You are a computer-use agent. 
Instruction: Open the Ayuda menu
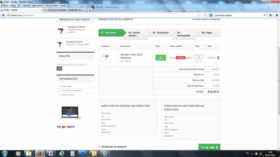point(63,6)
